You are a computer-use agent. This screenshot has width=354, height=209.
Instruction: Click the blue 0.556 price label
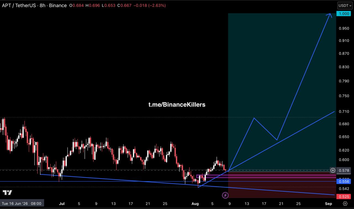point(343,181)
